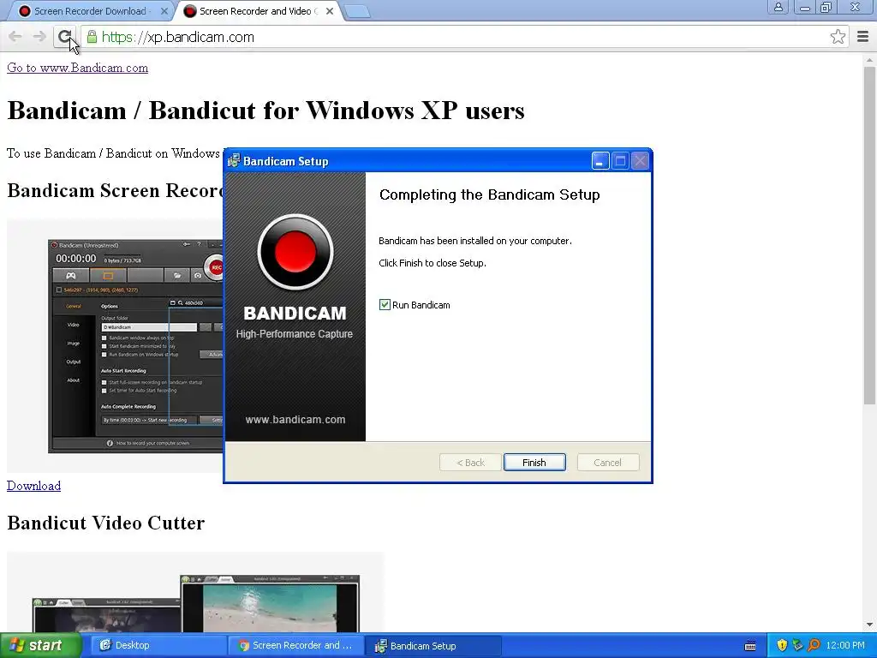Go forward with the browser forward arrow
The height and width of the screenshot is (658, 877).
pos(39,37)
